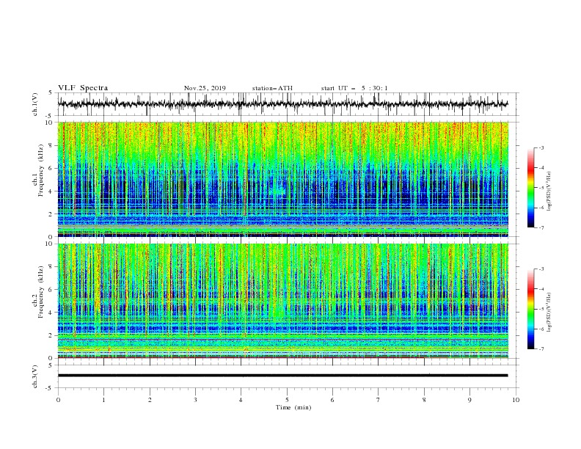
Task: Click the "10" frequency tick of ch.2 spectrogram
Action: tap(49, 244)
